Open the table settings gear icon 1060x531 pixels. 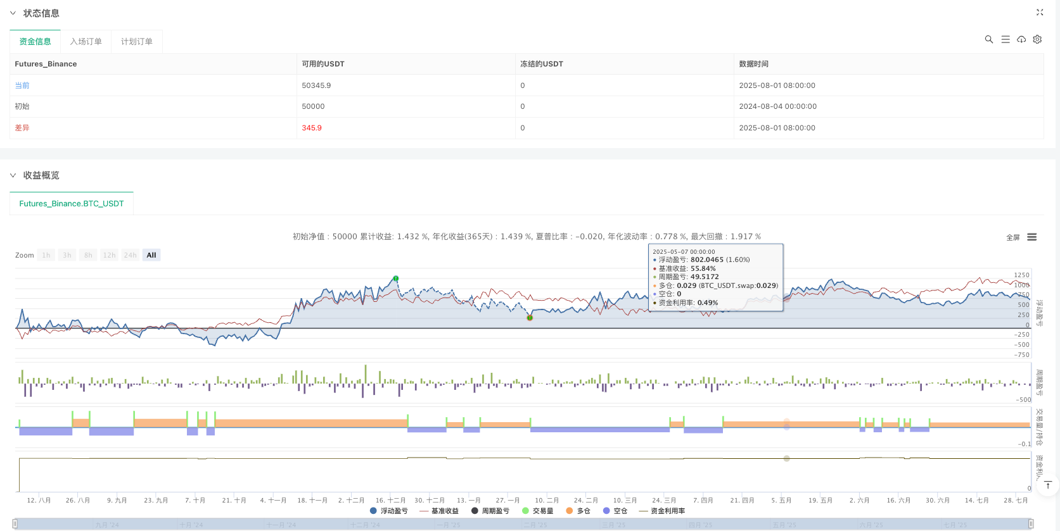tap(1037, 39)
